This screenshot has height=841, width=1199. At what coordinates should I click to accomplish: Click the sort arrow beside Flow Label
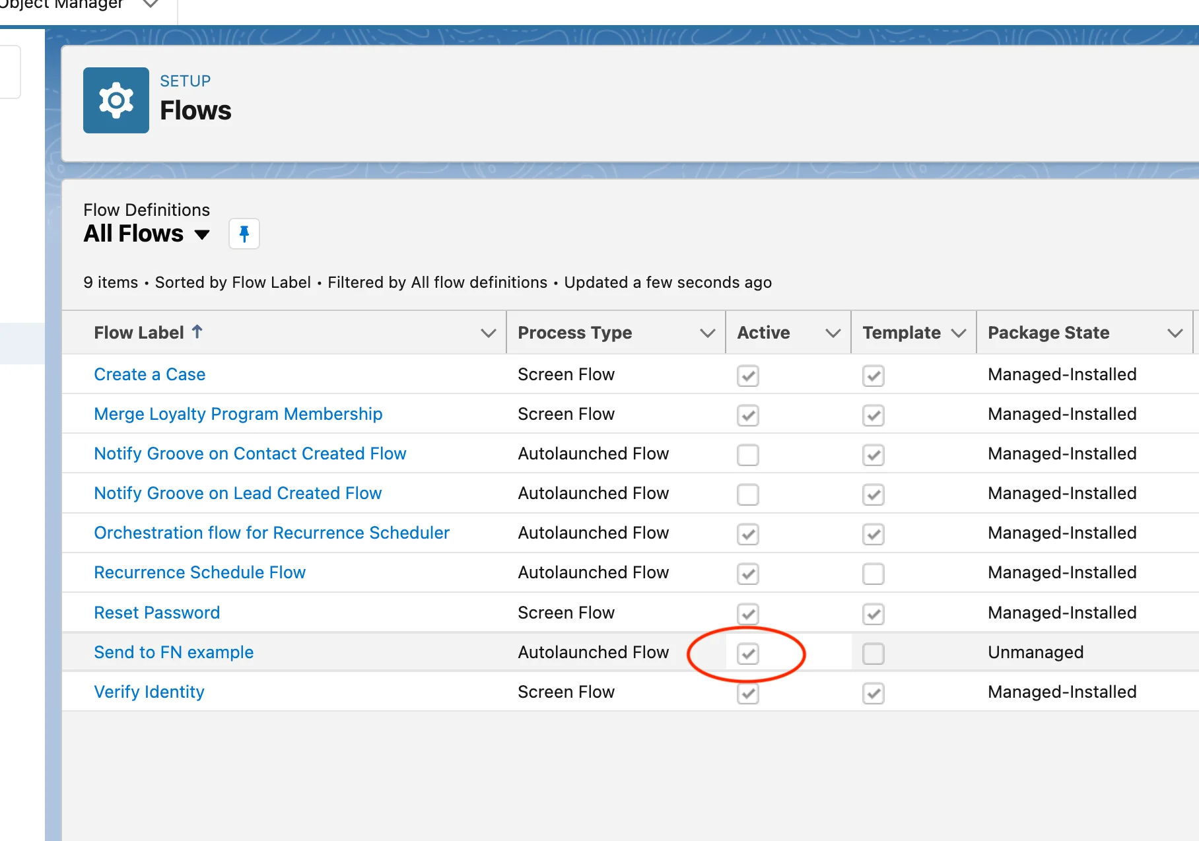coord(197,331)
